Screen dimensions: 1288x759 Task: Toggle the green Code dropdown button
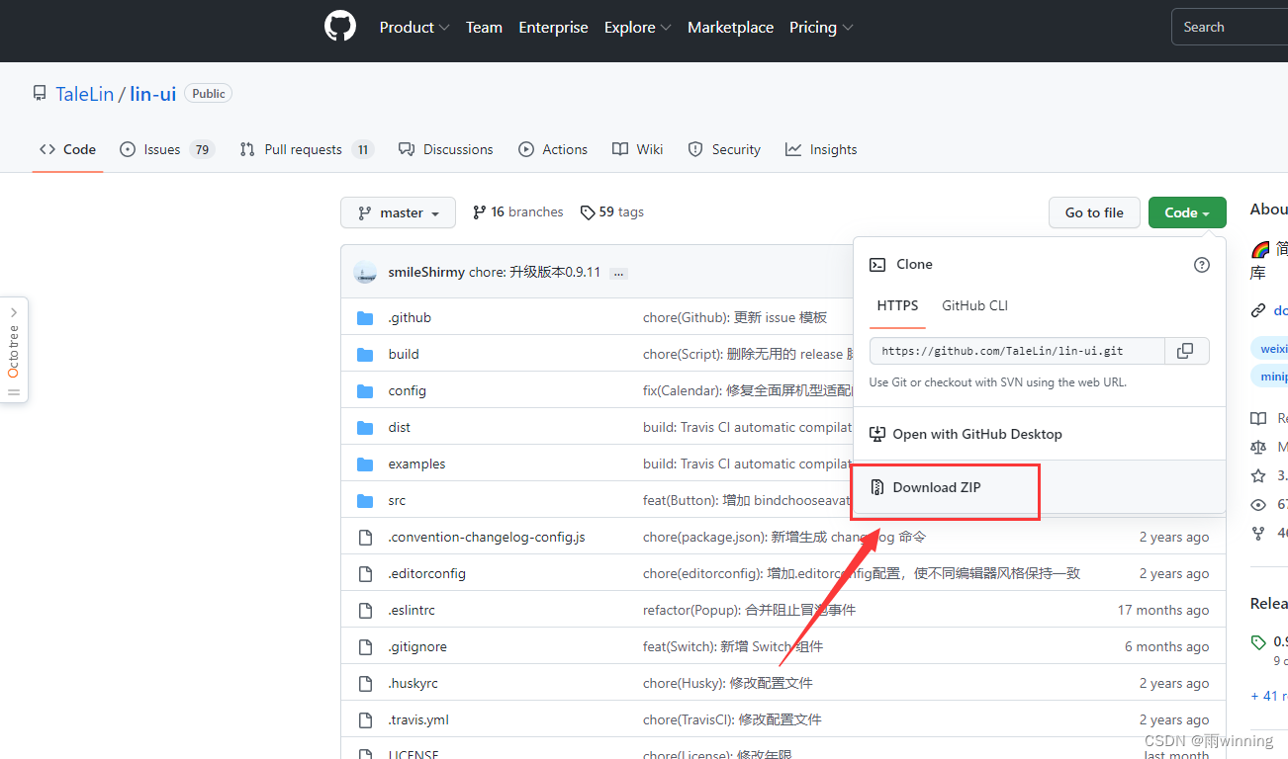(x=1187, y=212)
